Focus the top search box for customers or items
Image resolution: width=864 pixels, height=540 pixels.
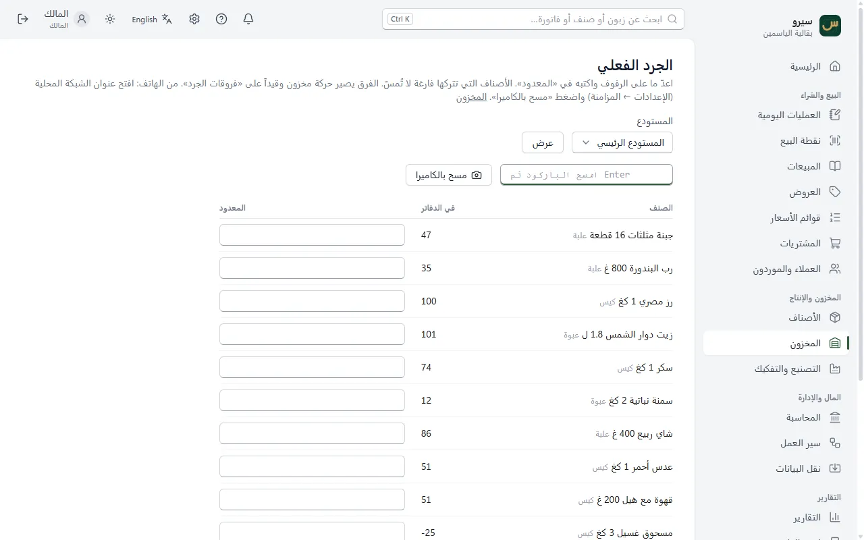pyautogui.click(x=533, y=19)
